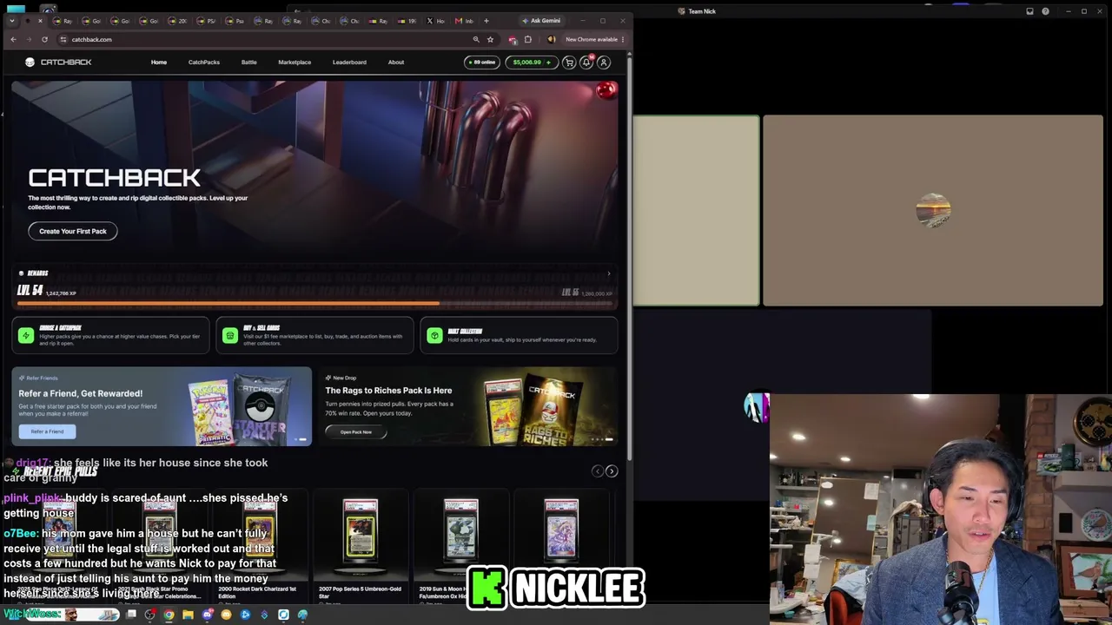Click the red ball icon on hero banner

pyautogui.click(x=606, y=89)
